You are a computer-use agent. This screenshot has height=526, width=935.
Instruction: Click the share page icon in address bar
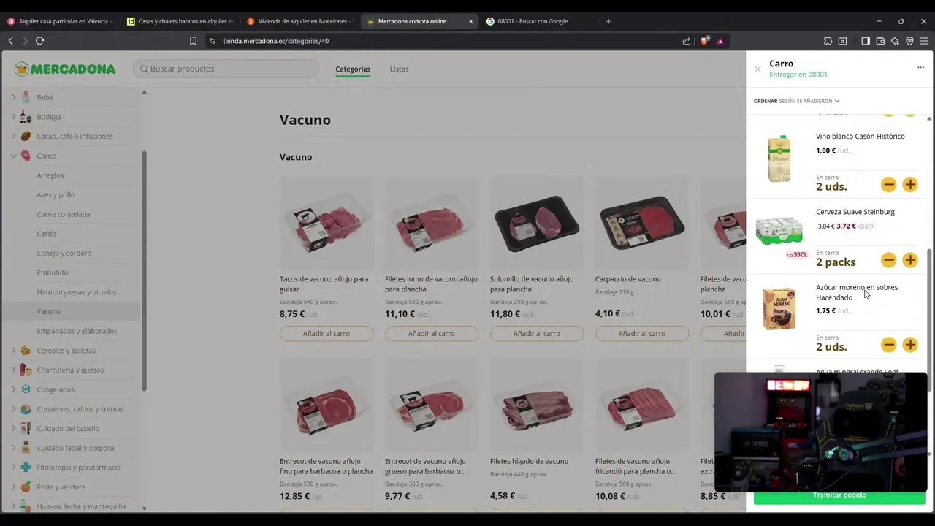(x=687, y=41)
